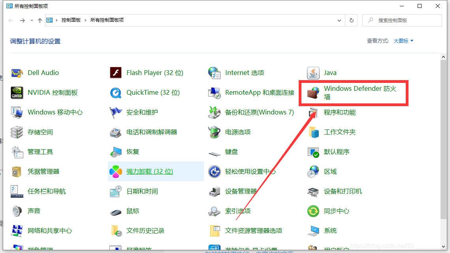
Task: Open the 安全和维护 flag icon
Action: 116,112
